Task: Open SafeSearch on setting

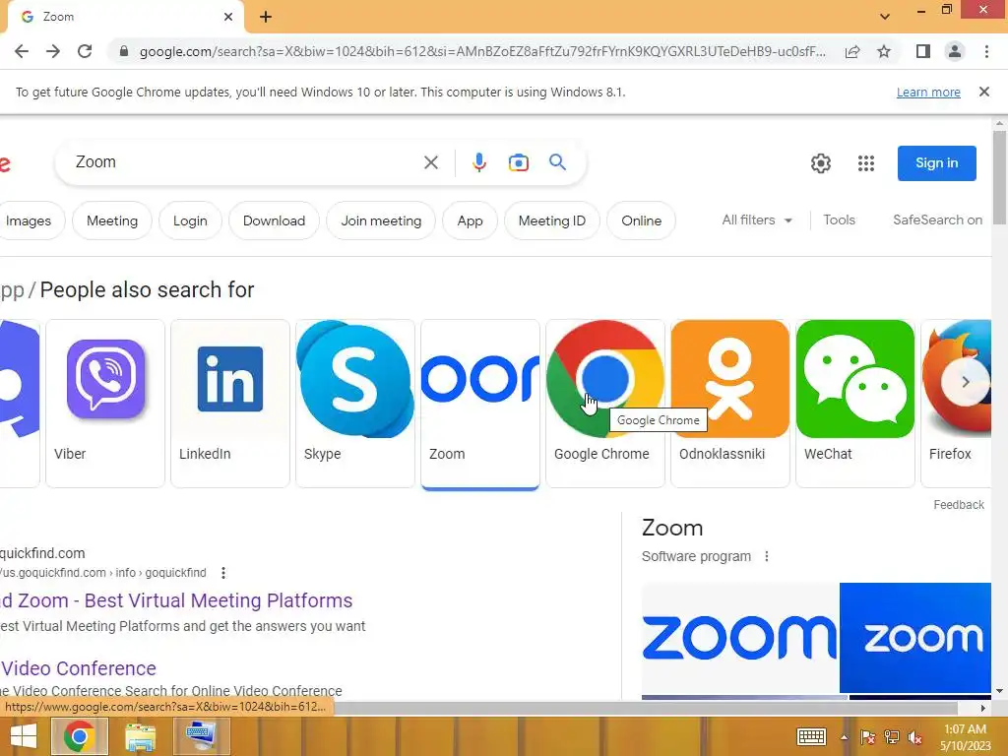Action: coord(937,220)
